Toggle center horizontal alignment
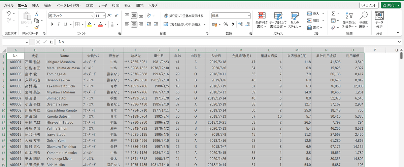Viewport: 404px width, 167px height. click(134, 24)
